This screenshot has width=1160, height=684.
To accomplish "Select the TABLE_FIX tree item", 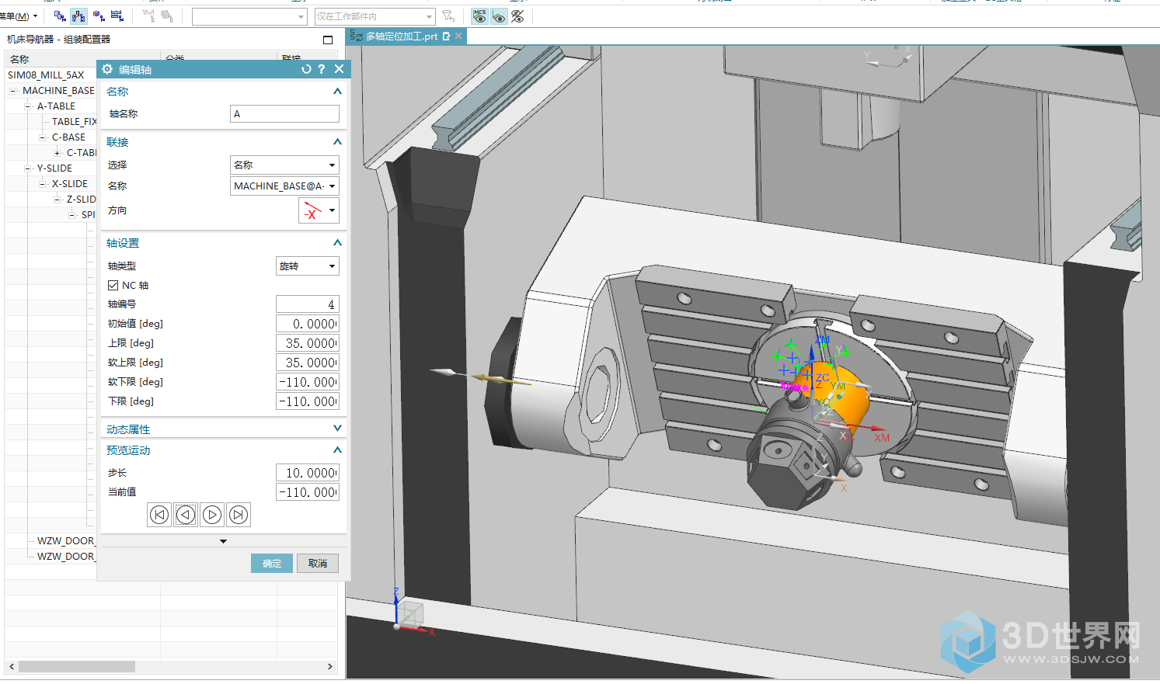I will point(75,122).
